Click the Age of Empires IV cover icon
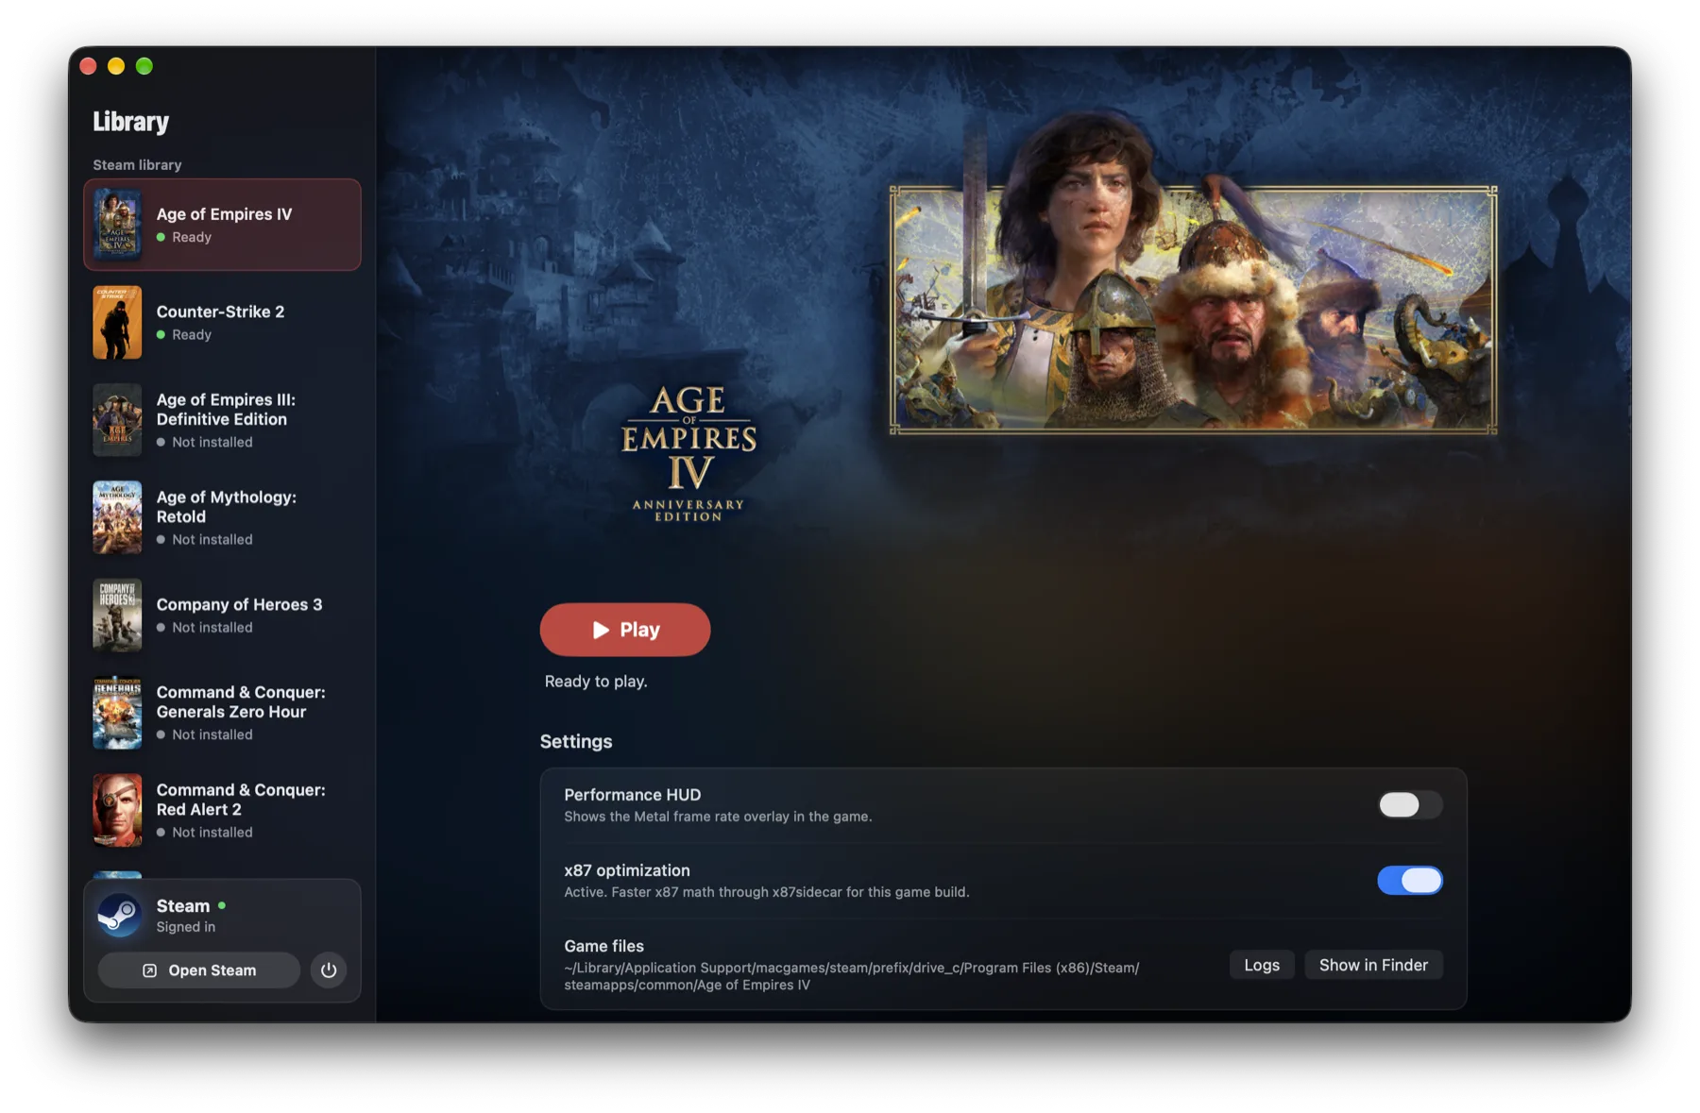1700x1113 pixels. (x=117, y=225)
